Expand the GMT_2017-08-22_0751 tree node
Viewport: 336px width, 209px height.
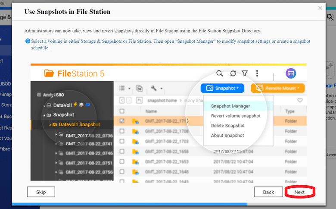(x=56, y=163)
